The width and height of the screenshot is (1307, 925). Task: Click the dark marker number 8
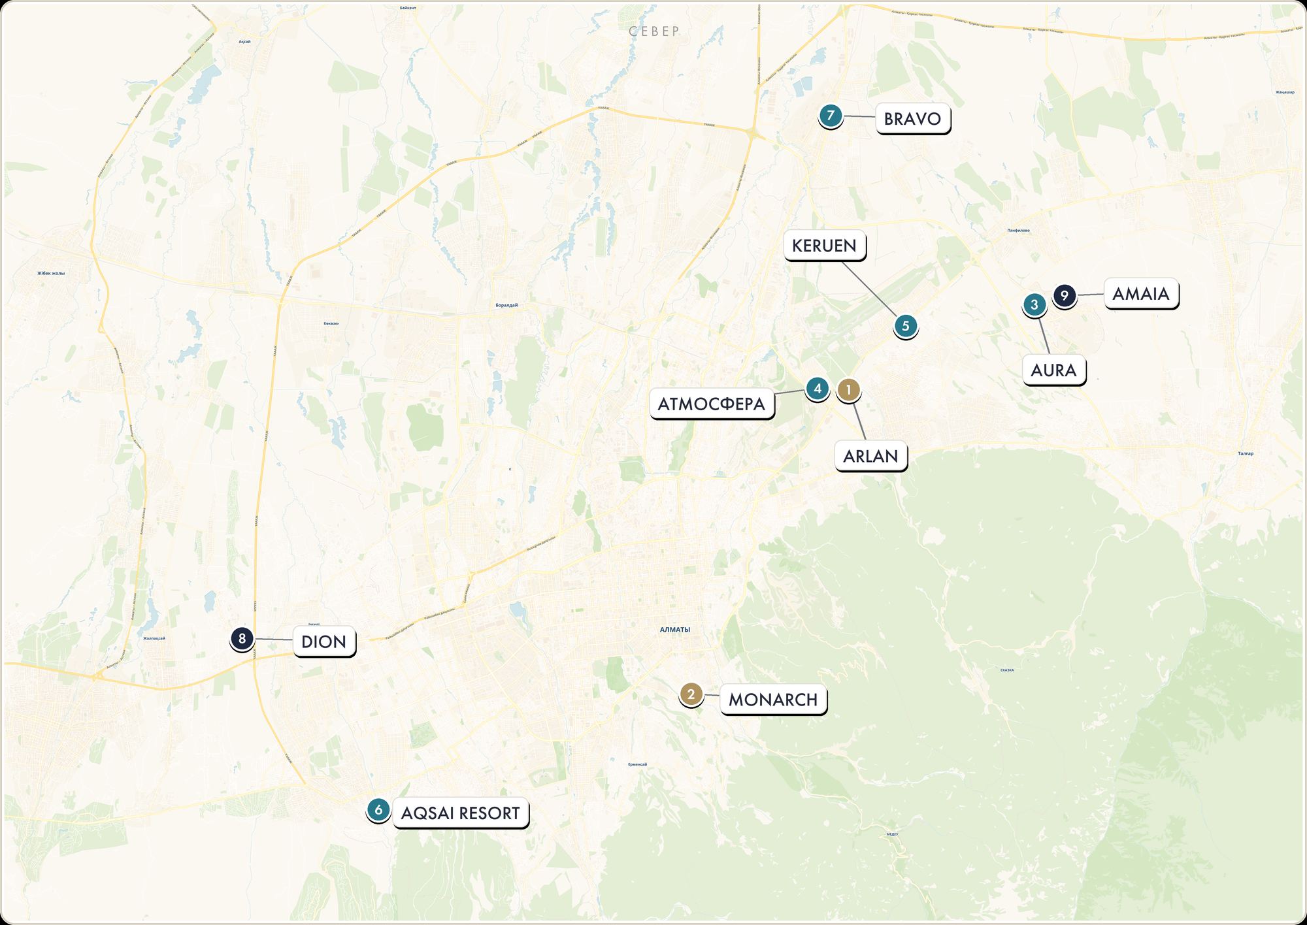point(242,638)
